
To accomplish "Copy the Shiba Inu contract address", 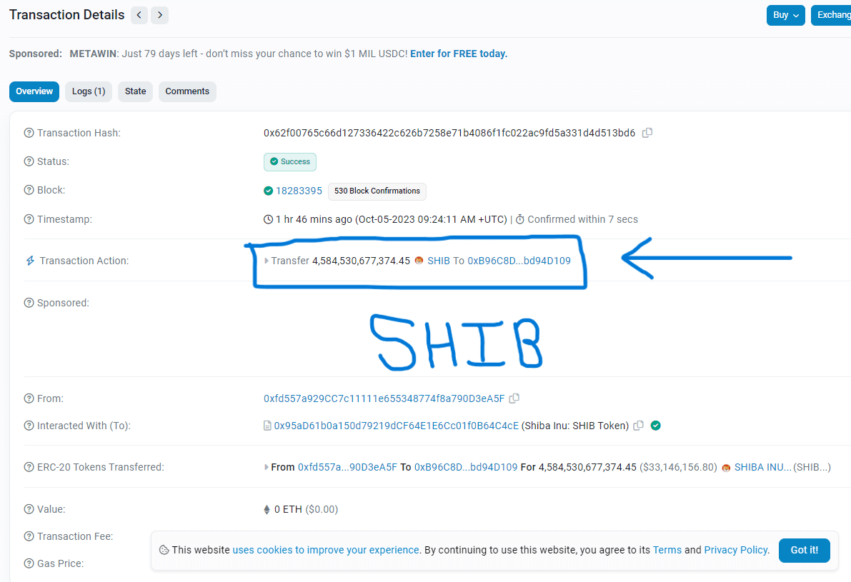I will tap(638, 425).
